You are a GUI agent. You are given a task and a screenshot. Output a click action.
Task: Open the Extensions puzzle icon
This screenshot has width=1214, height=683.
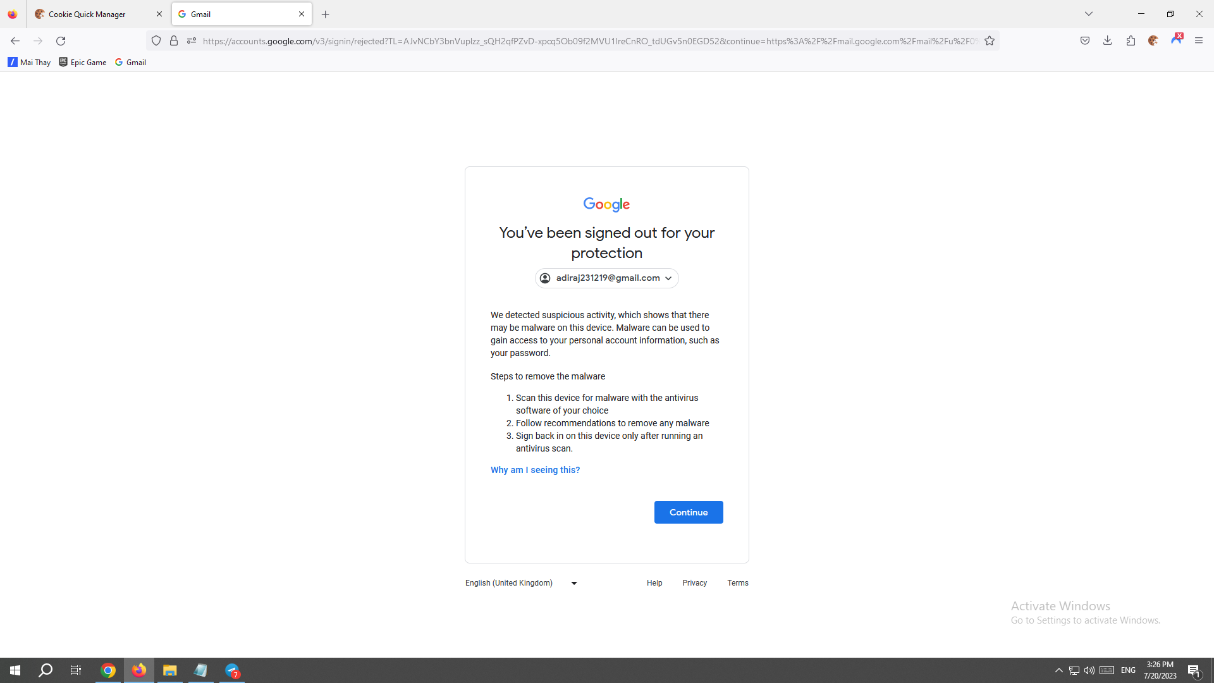pyautogui.click(x=1131, y=41)
